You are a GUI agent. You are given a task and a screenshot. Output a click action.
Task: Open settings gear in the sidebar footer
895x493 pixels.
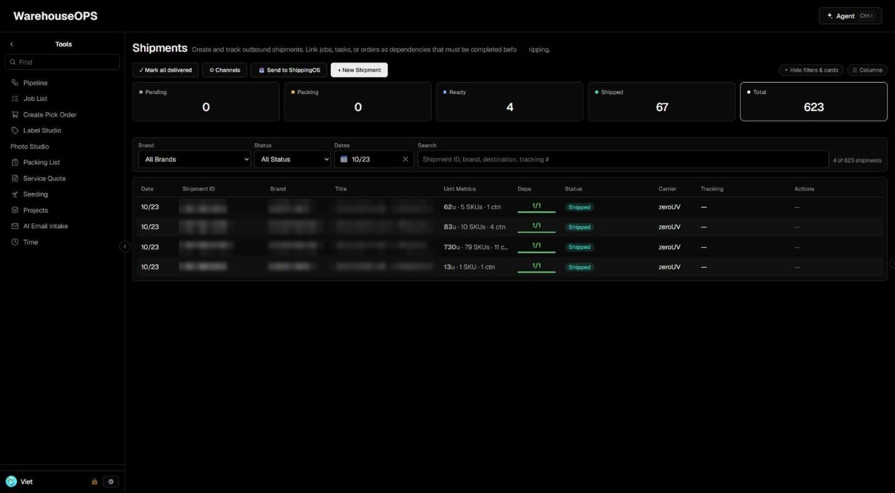111,481
